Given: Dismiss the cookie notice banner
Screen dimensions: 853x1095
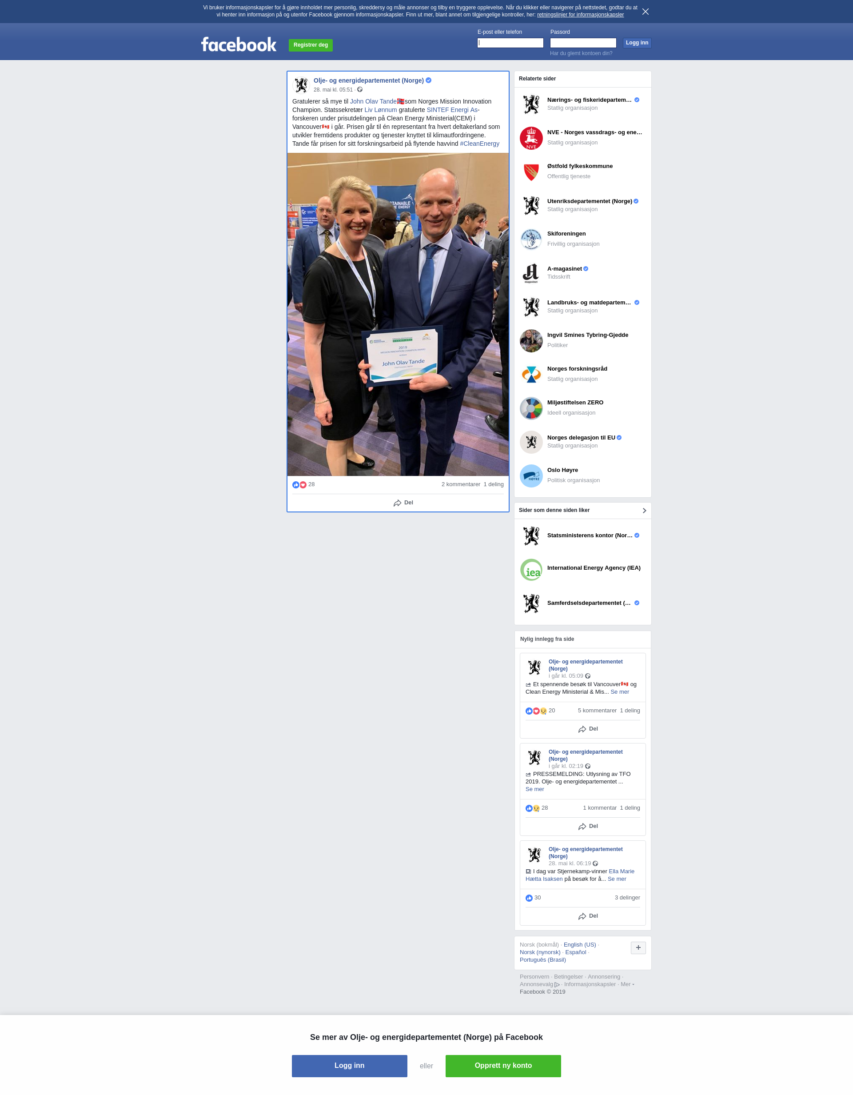Looking at the screenshot, I should pyautogui.click(x=646, y=12).
